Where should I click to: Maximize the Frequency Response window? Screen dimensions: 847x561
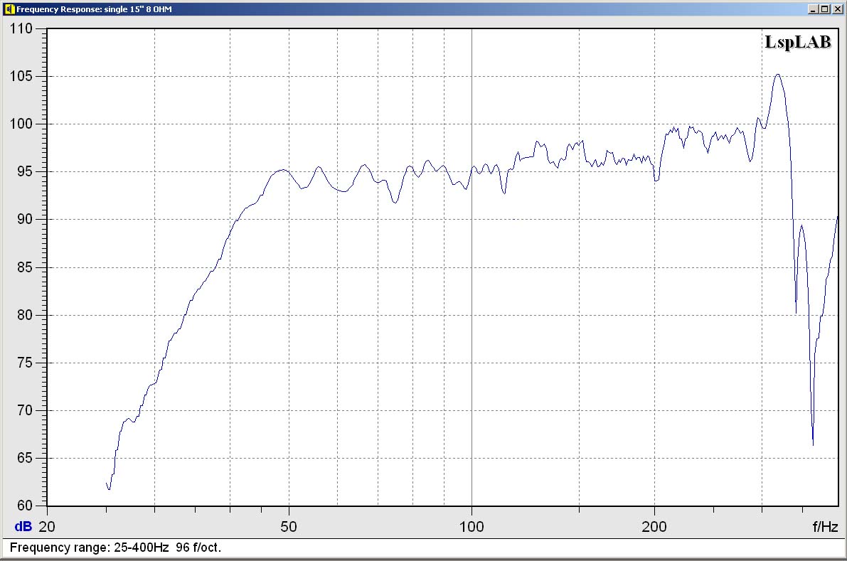coord(824,9)
